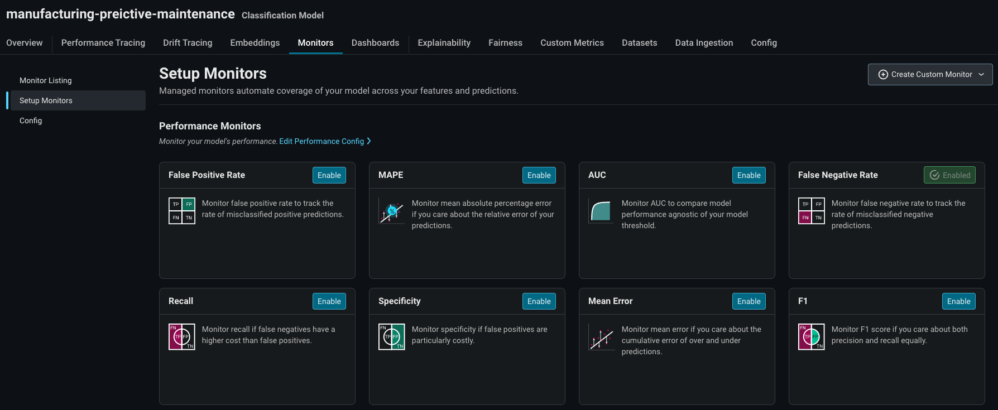This screenshot has height=410, width=998.
Task: Click the Setup Monitors page heading
Action: point(213,73)
